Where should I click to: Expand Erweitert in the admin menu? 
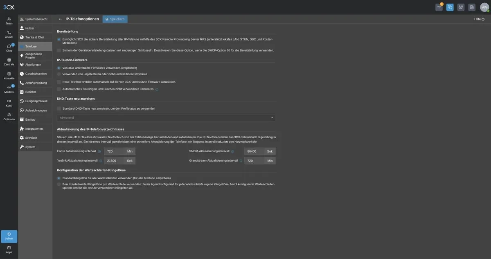click(x=35, y=138)
